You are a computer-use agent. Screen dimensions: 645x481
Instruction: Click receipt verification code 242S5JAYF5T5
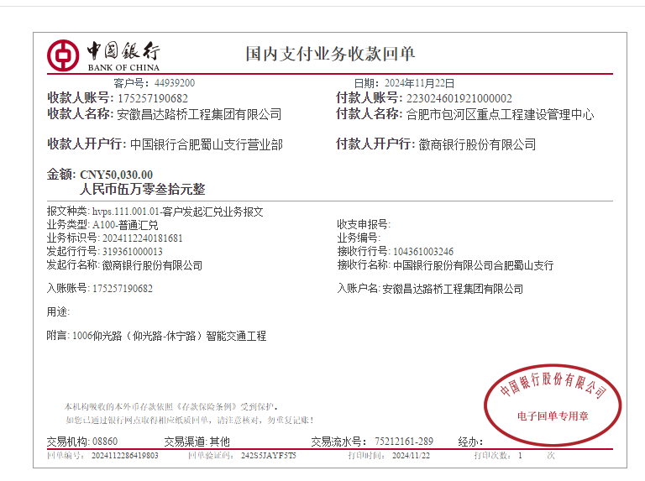click(269, 455)
